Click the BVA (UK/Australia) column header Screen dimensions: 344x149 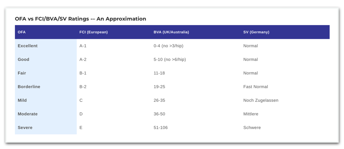[x=171, y=32]
